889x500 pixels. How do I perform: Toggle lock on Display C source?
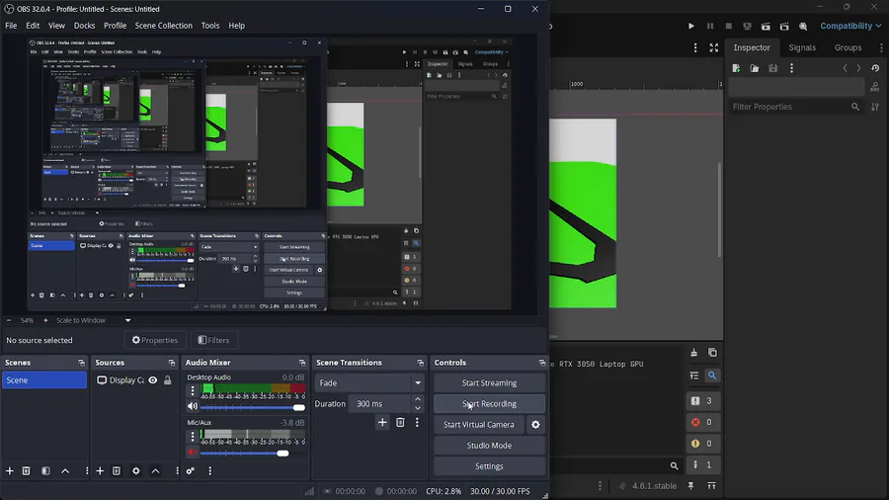(167, 380)
